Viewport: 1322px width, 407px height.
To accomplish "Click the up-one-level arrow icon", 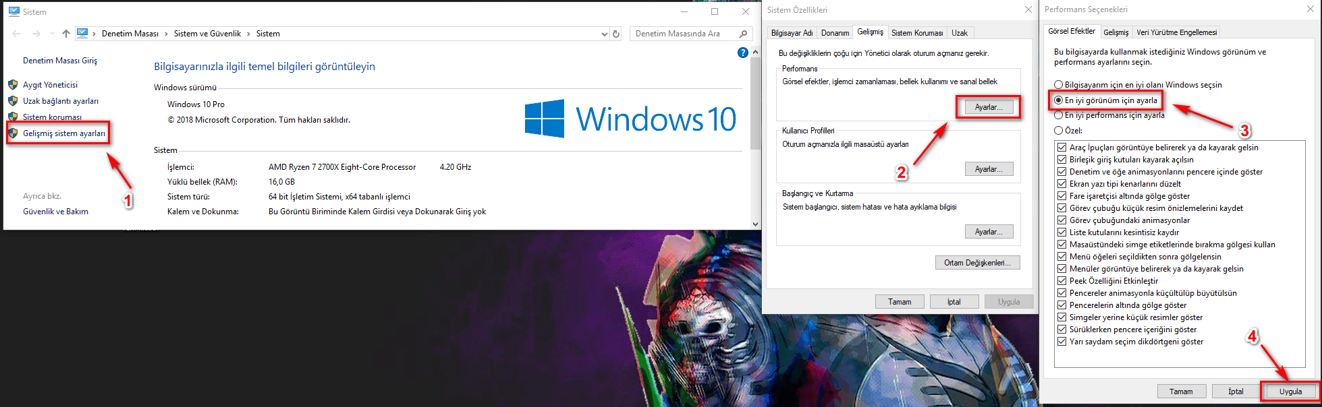I will (65, 34).
